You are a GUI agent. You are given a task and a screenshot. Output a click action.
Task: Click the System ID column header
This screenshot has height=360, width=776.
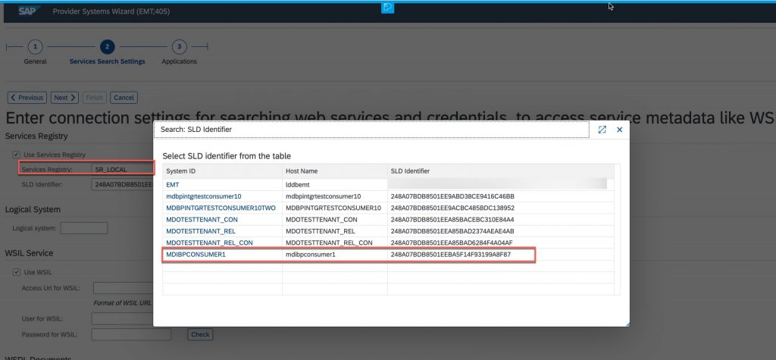click(222, 171)
